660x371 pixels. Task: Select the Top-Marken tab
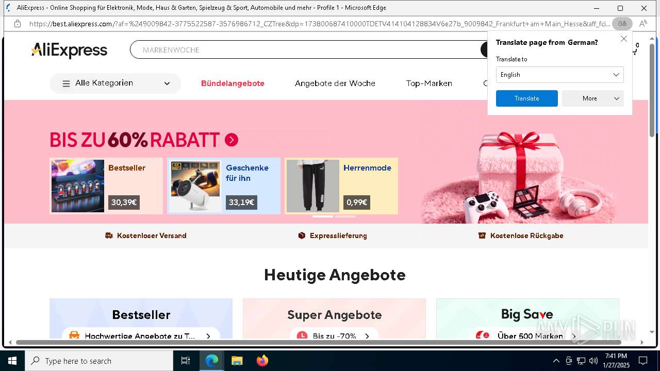(x=429, y=83)
